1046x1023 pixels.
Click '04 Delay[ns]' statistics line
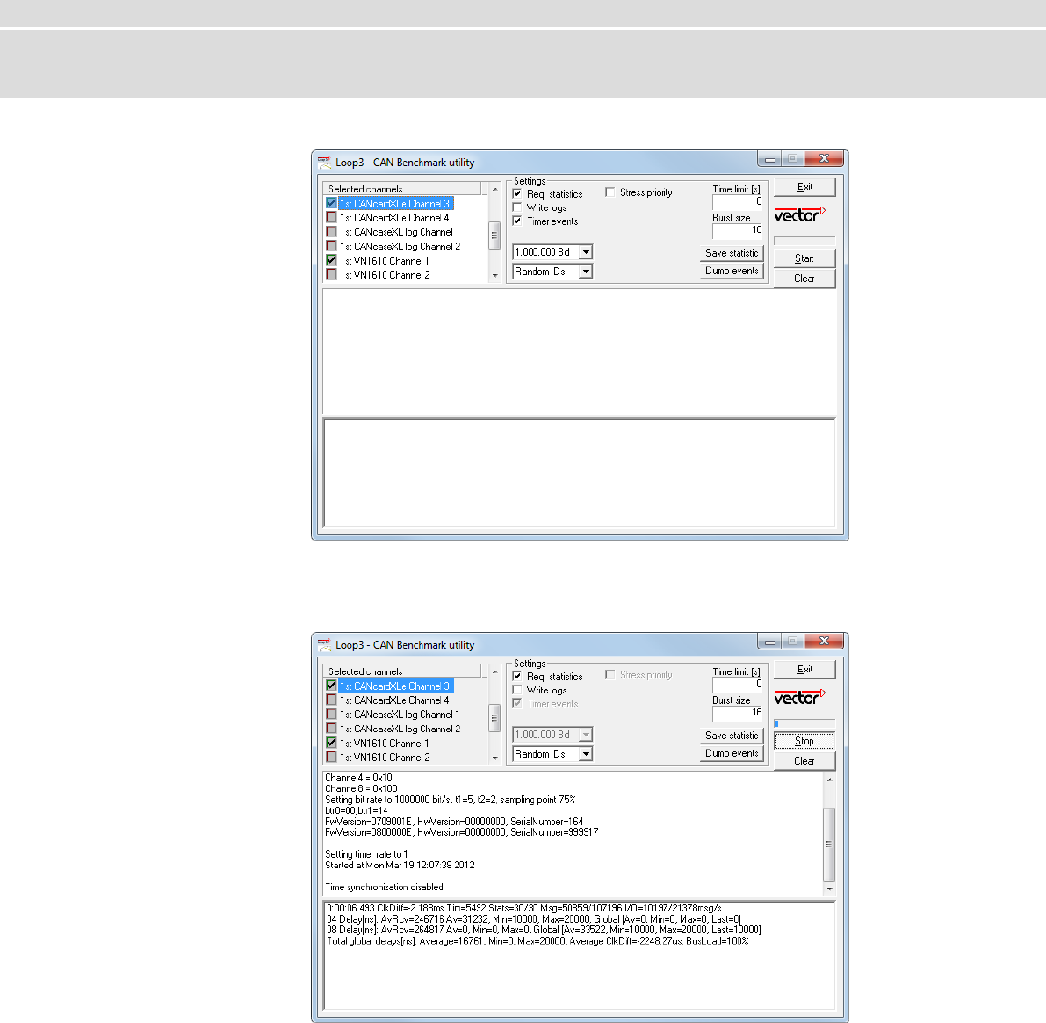tap(534, 918)
